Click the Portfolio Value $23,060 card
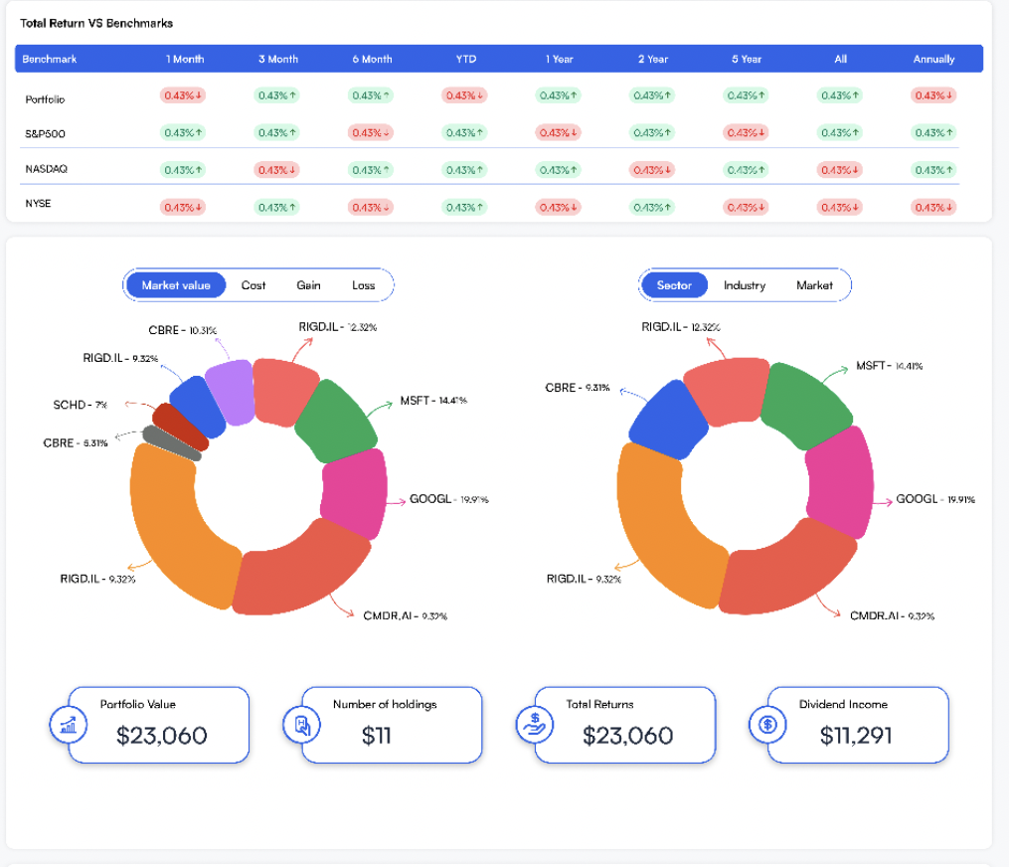Image resolution: width=1010 pixels, height=867 pixels. (158, 725)
